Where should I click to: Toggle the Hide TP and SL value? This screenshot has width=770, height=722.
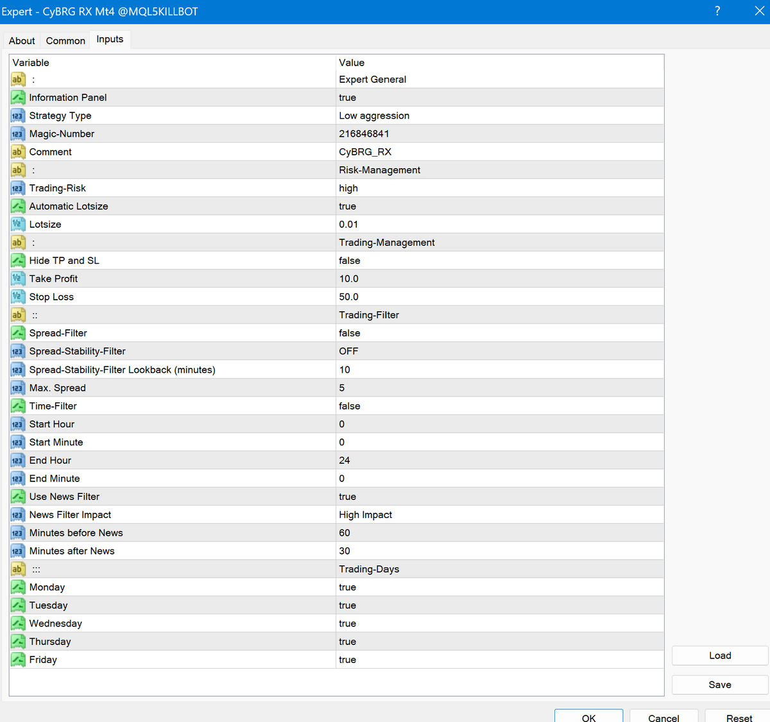click(350, 261)
